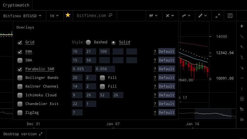The image size is (247, 139).
Task: Click the plus zoom-in icon in sidebar
Action: tap(242, 26)
